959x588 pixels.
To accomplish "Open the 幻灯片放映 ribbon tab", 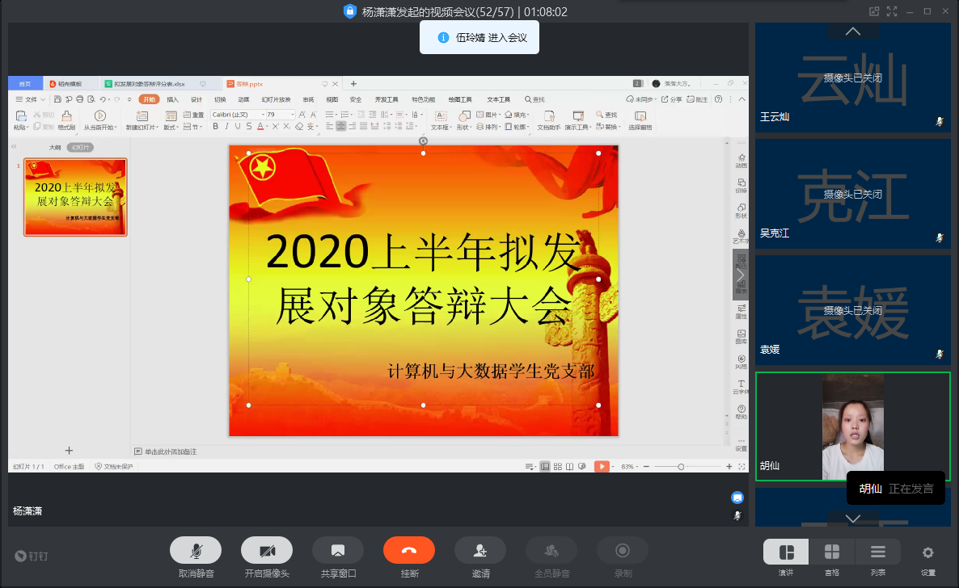I will click(277, 99).
